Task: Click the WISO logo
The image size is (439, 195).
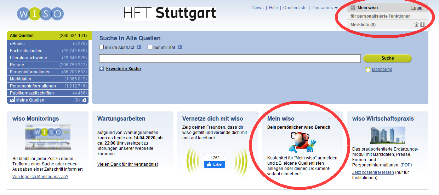Action: 40,14
